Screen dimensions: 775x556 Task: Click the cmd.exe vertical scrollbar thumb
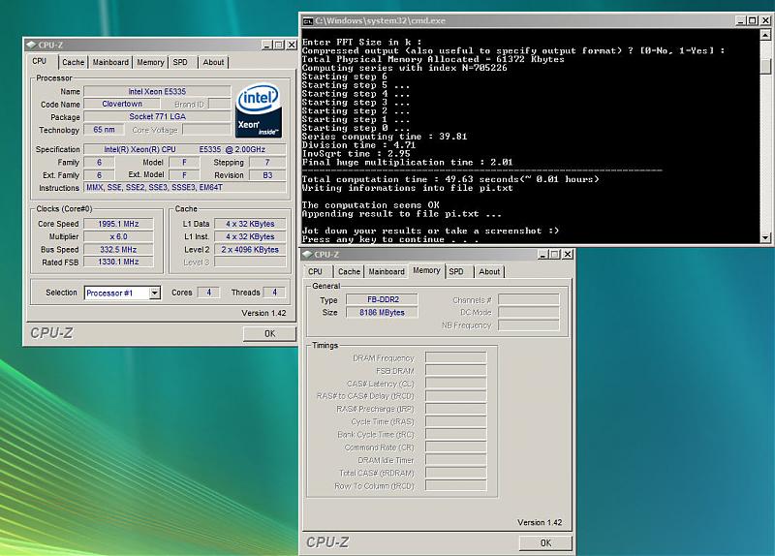(x=765, y=66)
